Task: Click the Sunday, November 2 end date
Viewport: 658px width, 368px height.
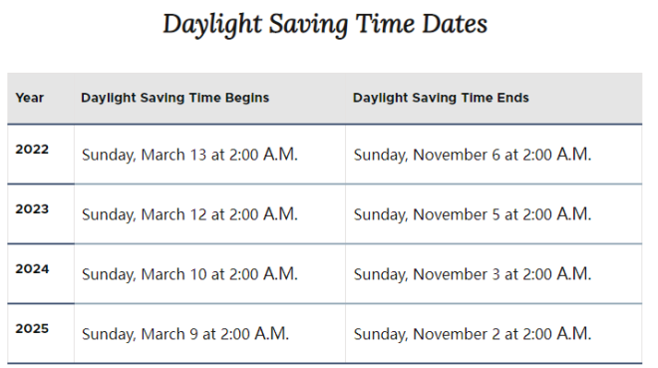Action: 473,334
